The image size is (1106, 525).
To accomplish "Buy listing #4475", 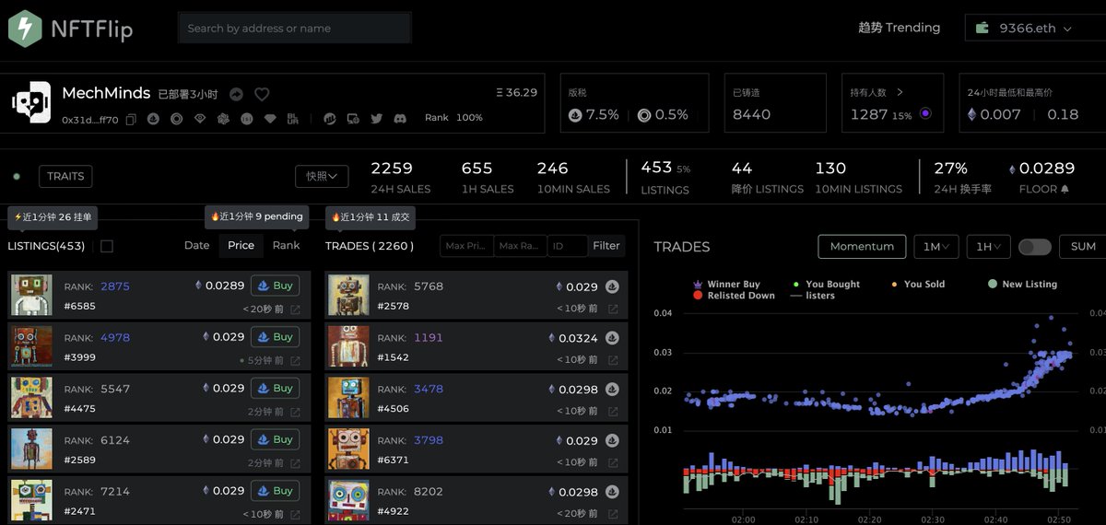I will pos(275,389).
